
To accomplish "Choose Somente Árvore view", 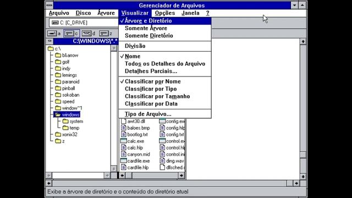I will pos(165,28).
